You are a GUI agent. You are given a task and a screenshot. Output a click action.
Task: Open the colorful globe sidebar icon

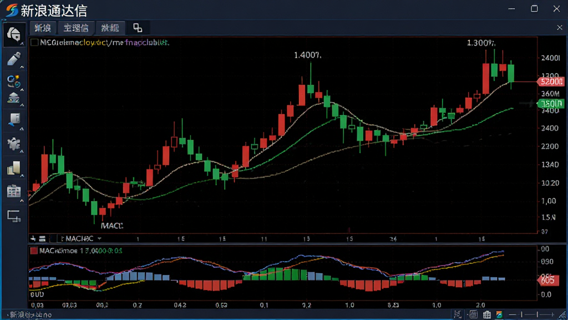[13, 81]
